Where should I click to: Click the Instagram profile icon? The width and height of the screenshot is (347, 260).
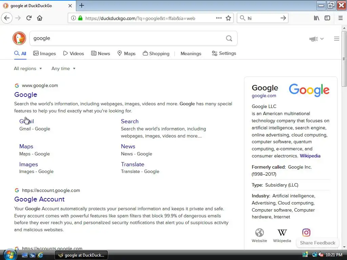click(306, 232)
